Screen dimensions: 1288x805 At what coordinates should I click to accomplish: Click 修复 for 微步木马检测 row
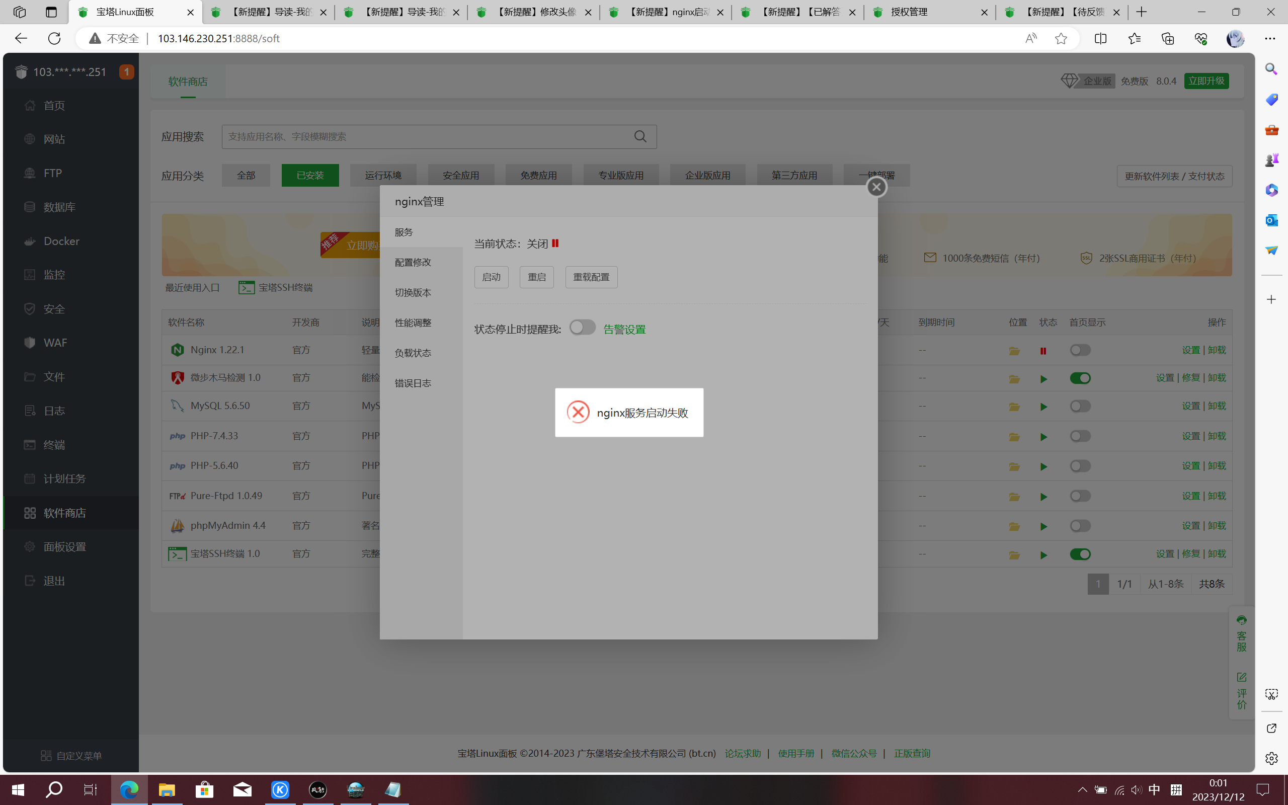coord(1190,377)
